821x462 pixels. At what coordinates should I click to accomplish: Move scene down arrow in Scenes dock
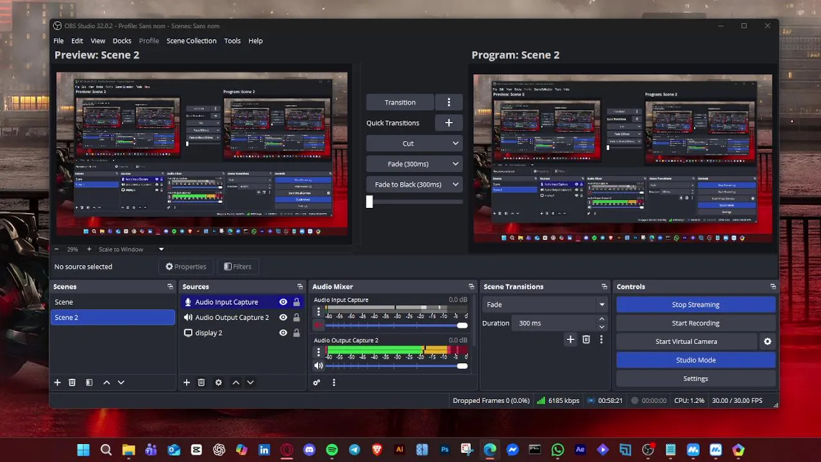(121, 382)
